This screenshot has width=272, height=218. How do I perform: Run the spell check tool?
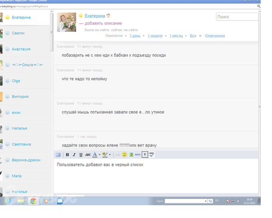pyautogui.click(x=151, y=154)
